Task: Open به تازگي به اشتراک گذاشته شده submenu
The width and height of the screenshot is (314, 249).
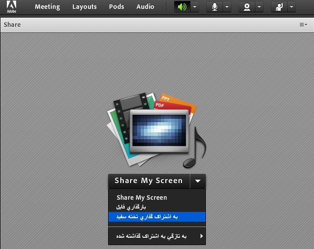Action: coord(157,236)
